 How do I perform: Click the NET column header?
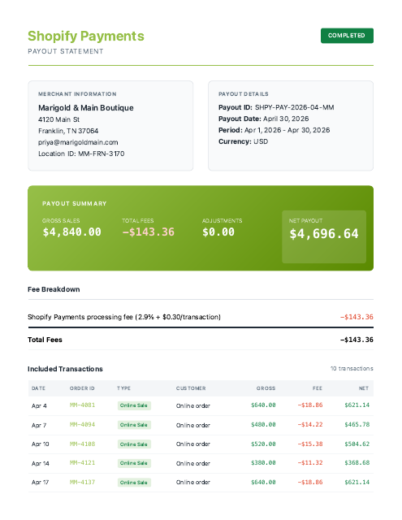point(364,388)
